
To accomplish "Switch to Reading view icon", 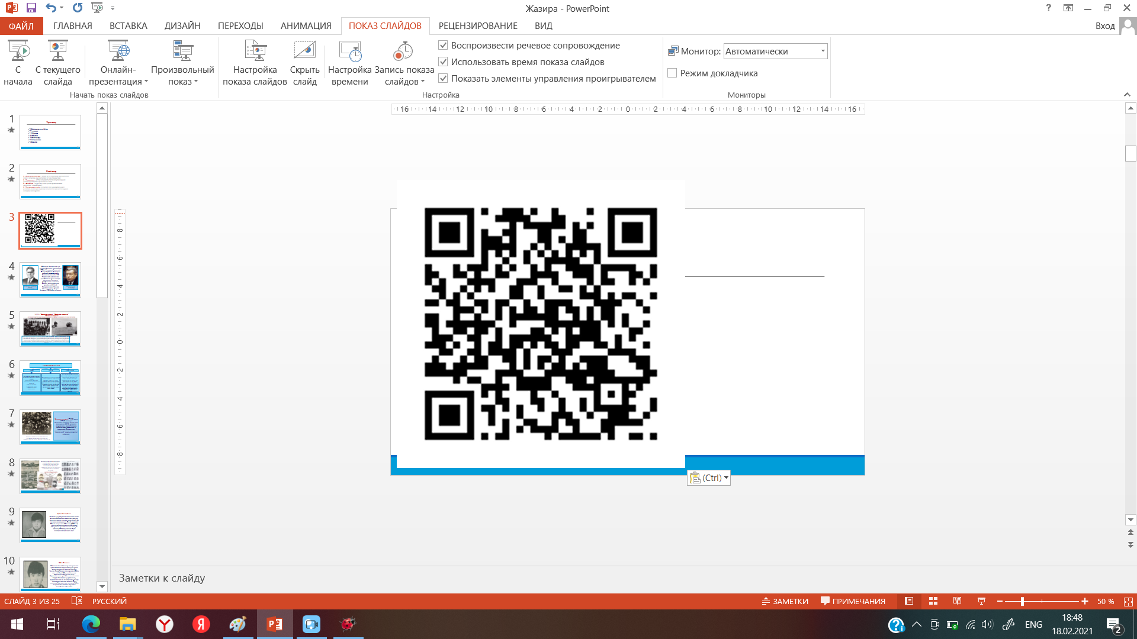I will [x=957, y=601].
